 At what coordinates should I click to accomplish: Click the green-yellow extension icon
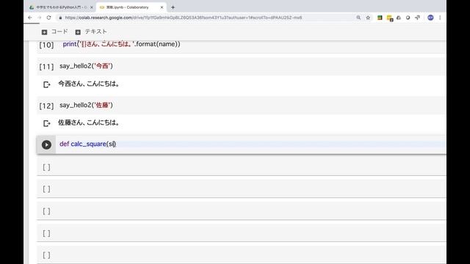(x=380, y=18)
